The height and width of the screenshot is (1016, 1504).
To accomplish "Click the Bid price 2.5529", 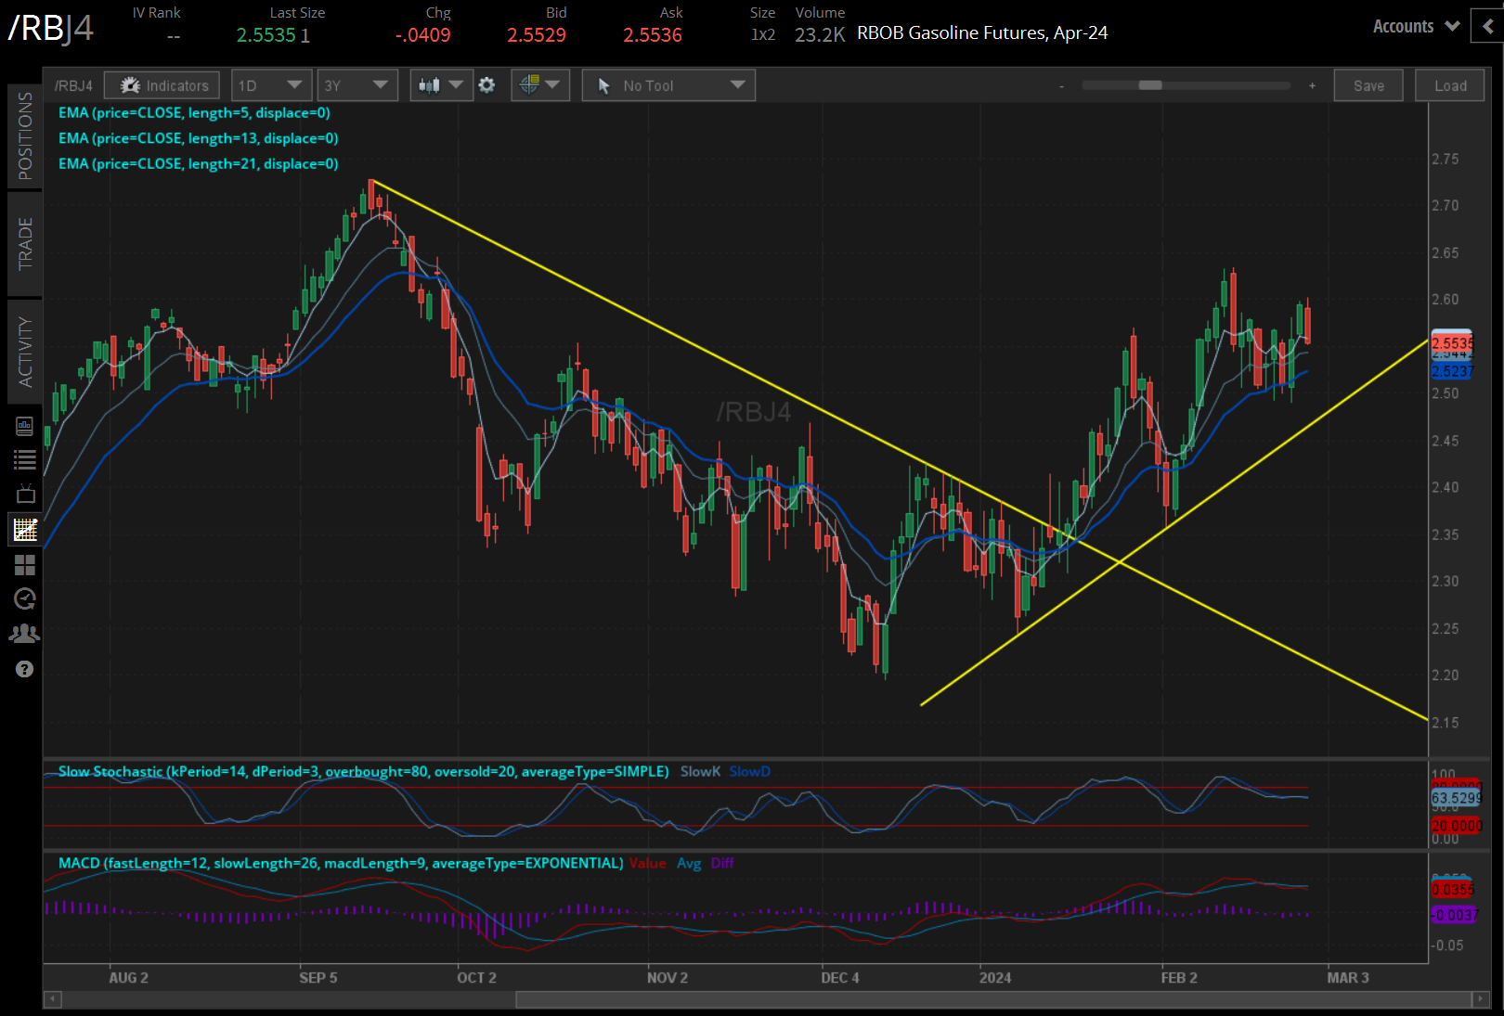I will point(537,35).
